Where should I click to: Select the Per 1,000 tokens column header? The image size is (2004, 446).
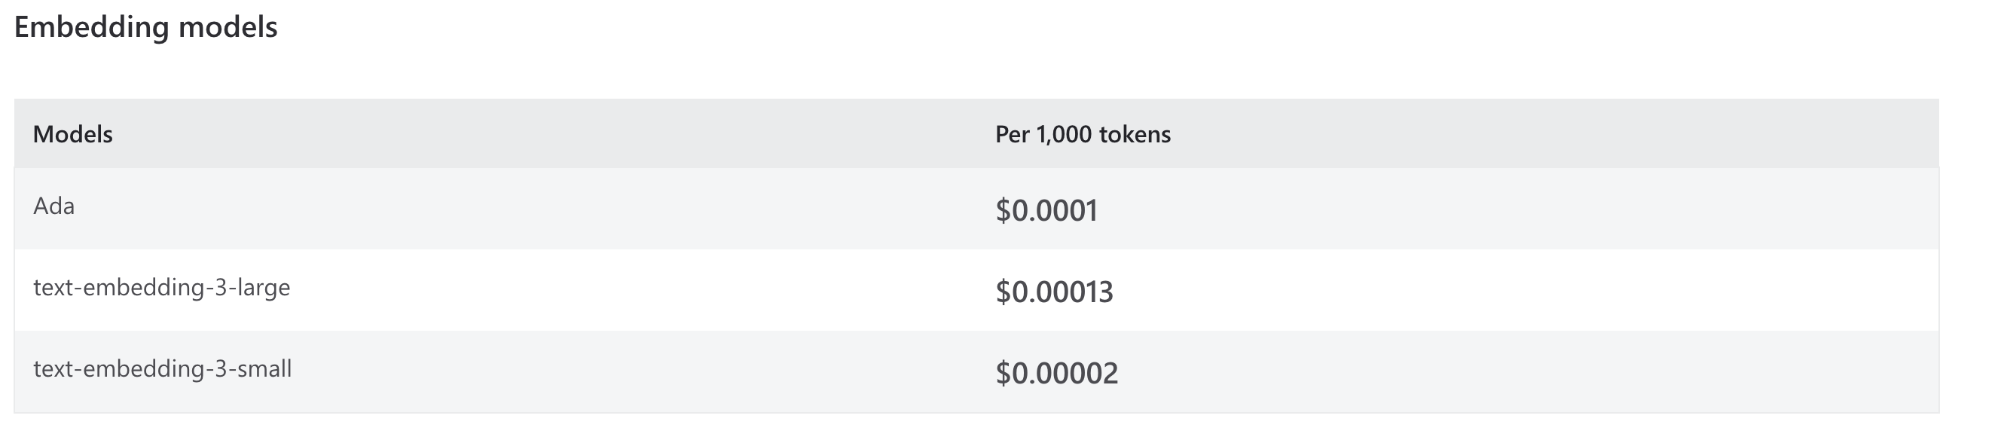[x=1082, y=134]
